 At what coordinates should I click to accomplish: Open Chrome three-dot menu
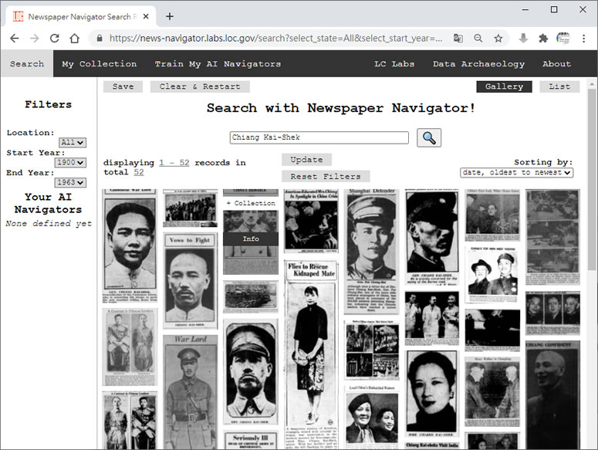click(x=583, y=38)
